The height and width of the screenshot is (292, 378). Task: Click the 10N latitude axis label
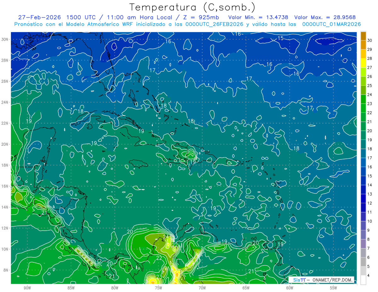click(x=5, y=249)
